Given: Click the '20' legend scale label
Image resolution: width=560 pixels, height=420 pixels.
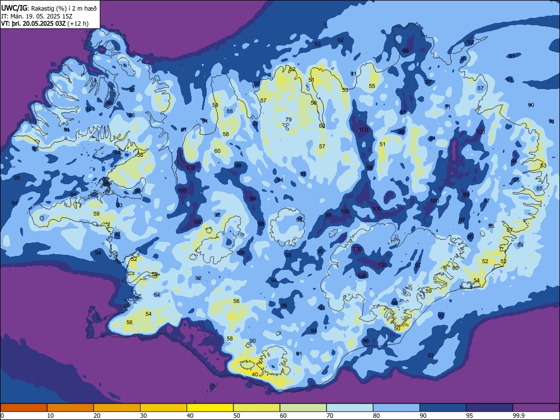Looking at the screenshot, I should click(x=97, y=416).
